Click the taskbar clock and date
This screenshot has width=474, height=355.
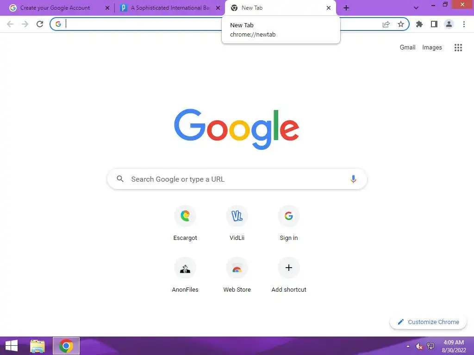tap(454, 346)
